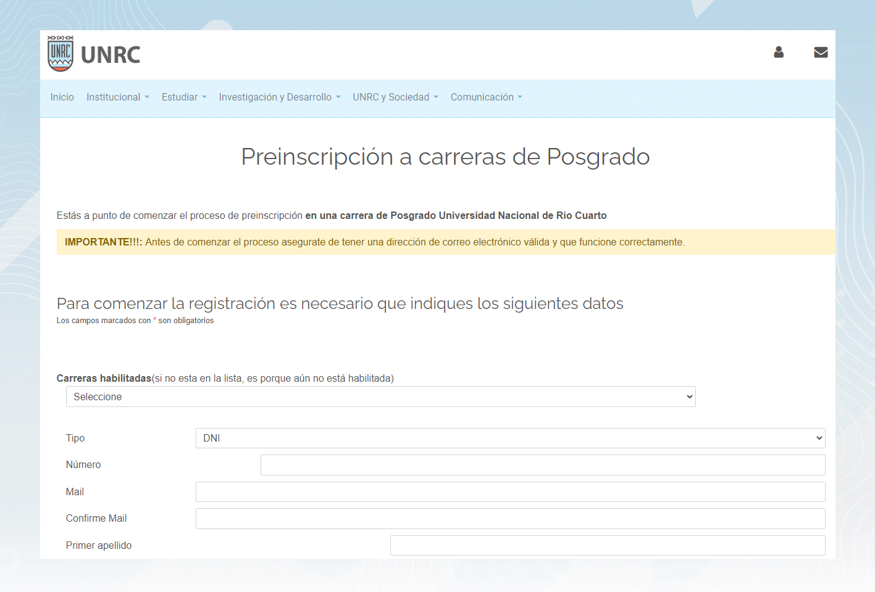The height and width of the screenshot is (592, 875).
Task: Open the Estudiar dropdown menu
Action: [x=184, y=97]
